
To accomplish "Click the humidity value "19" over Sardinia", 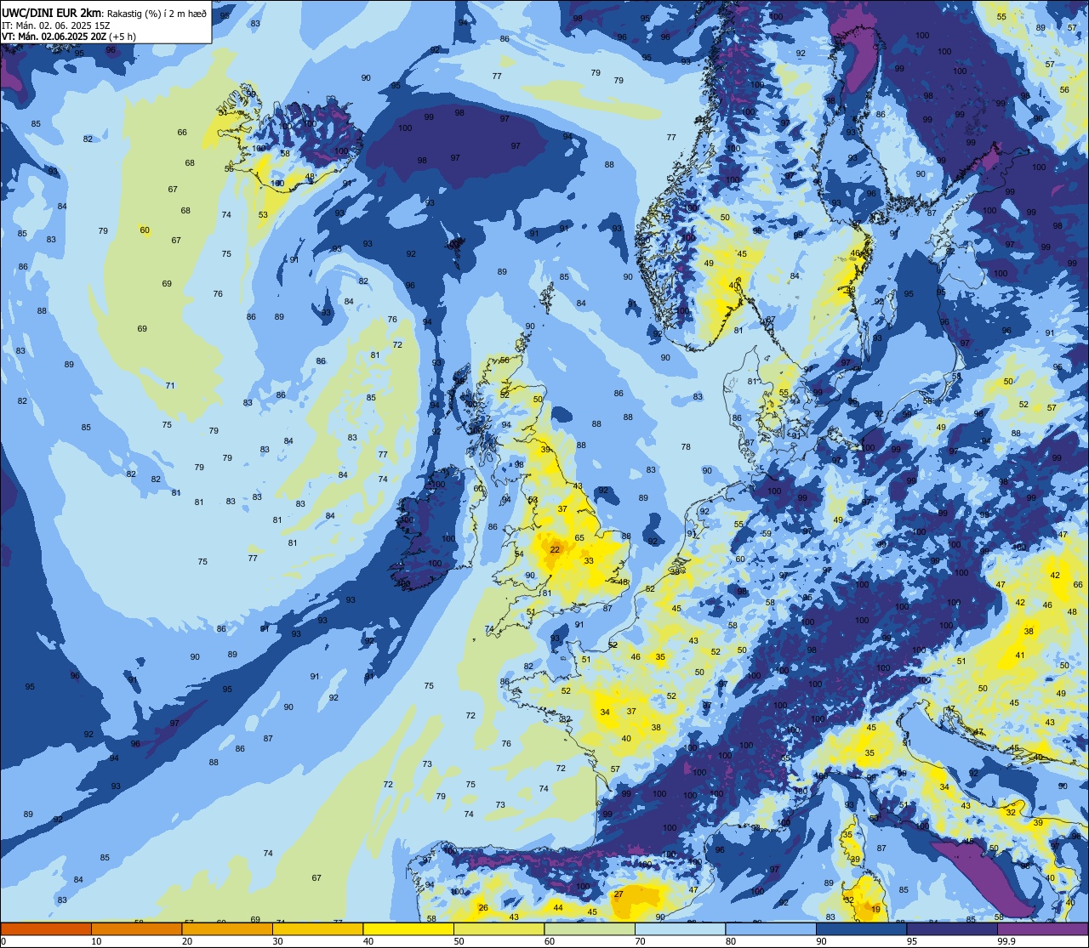I will pyautogui.click(x=876, y=910).
